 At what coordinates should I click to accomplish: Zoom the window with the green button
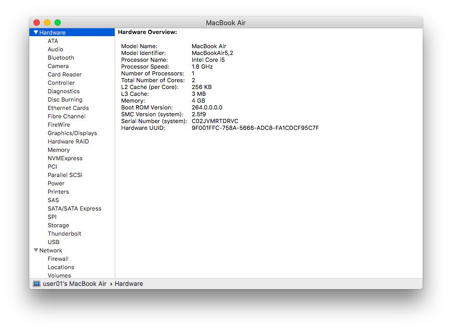[x=58, y=22]
